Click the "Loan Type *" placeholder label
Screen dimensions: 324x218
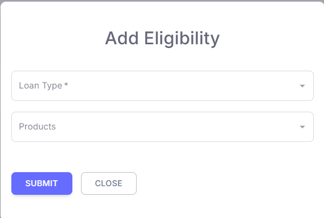click(43, 85)
